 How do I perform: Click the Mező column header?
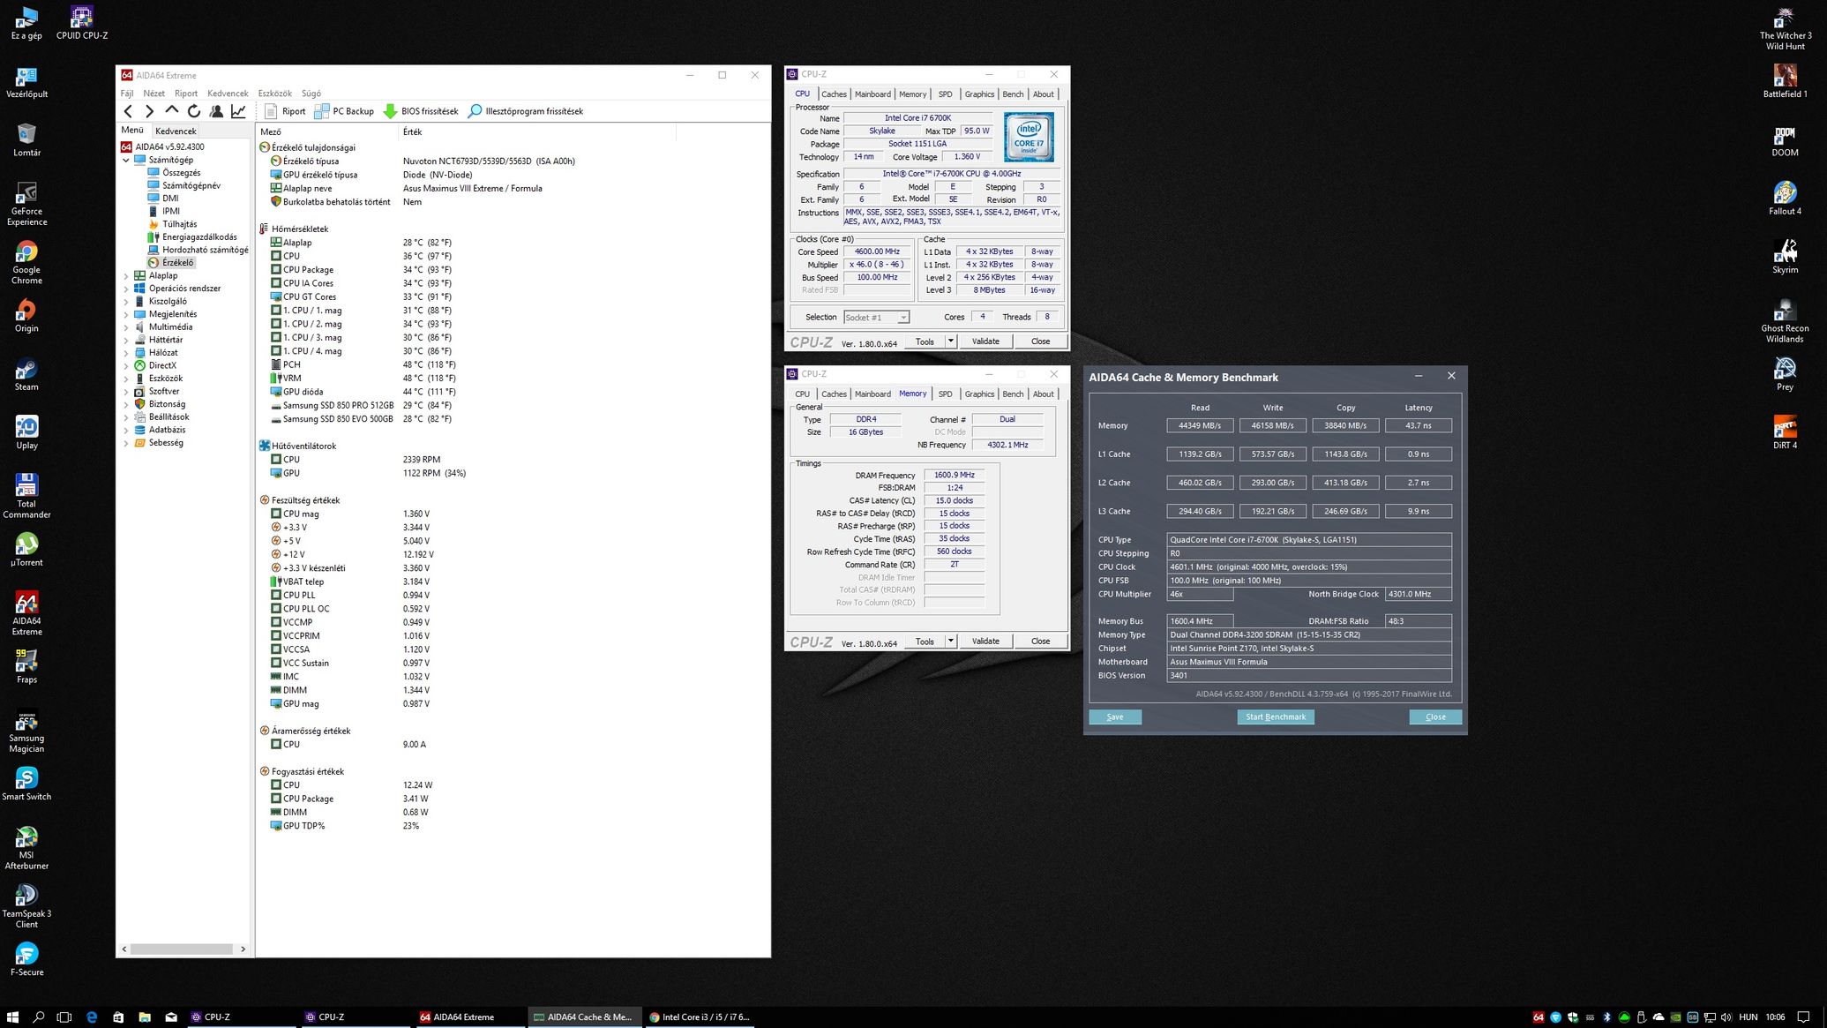(326, 131)
